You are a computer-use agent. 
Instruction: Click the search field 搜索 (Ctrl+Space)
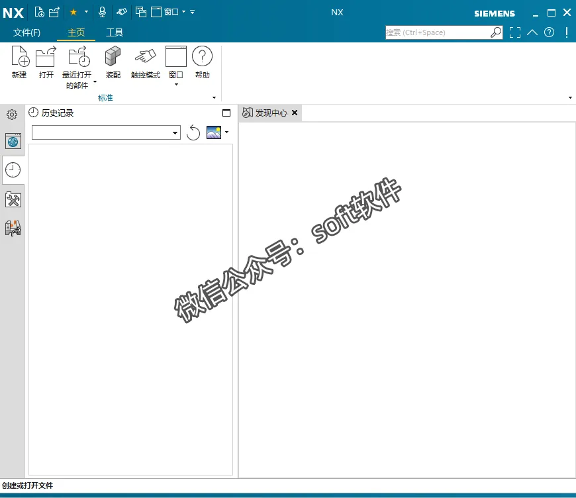(x=437, y=32)
